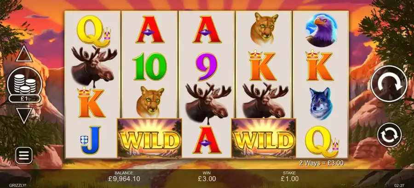
Task: Click the 2 Ways = £3.00 message
Action: point(322,163)
